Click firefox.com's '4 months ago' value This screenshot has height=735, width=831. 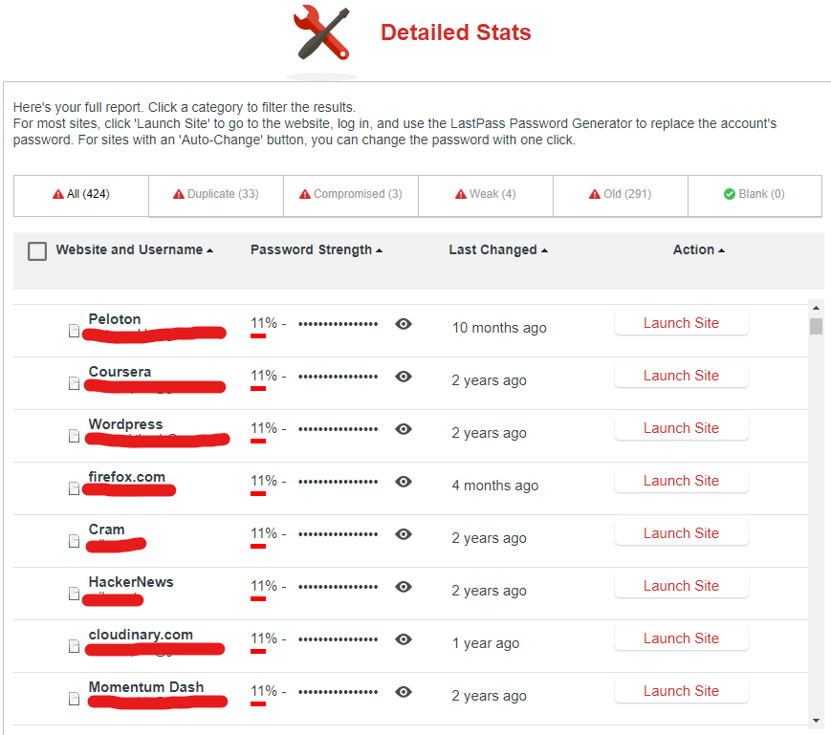click(x=495, y=485)
